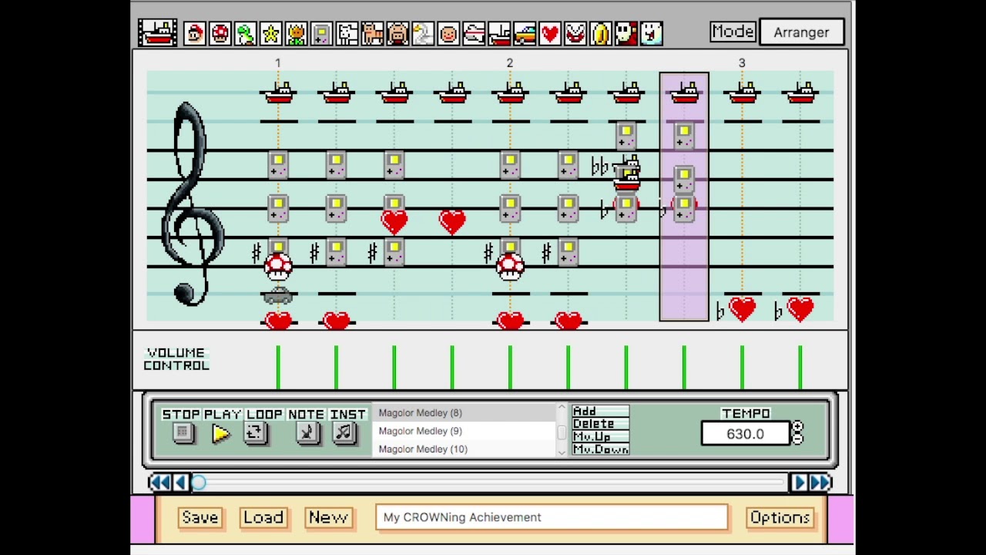Jump to song start with double-left arrow
This screenshot has height=555, width=986.
[x=159, y=483]
